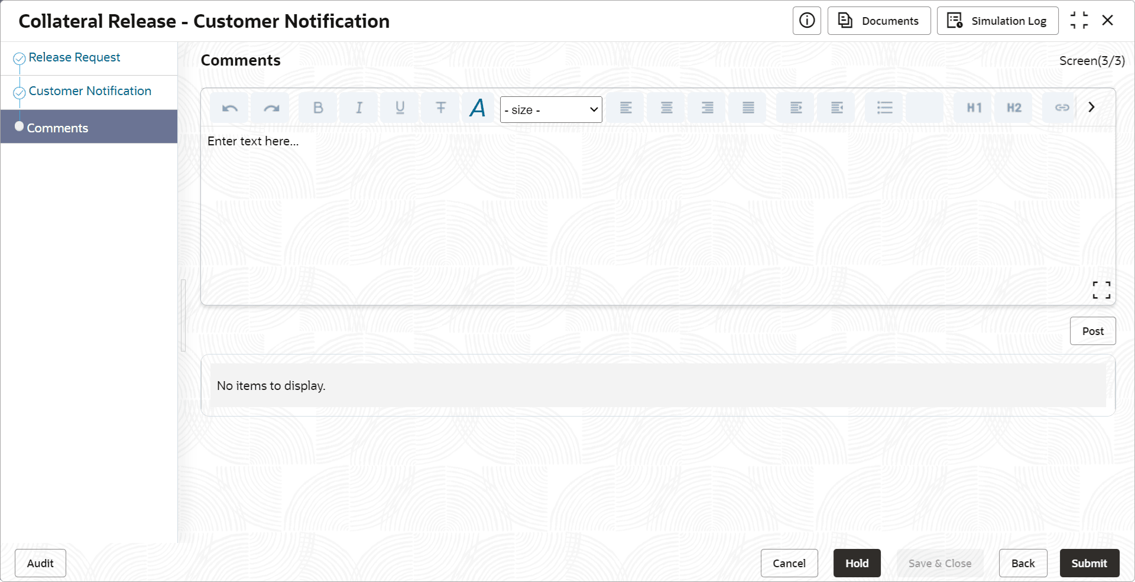The width and height of the screenshot is (1135, 582).
Task: Click the redo icon in the editor toolbar
Action: (x=271, y=108)
